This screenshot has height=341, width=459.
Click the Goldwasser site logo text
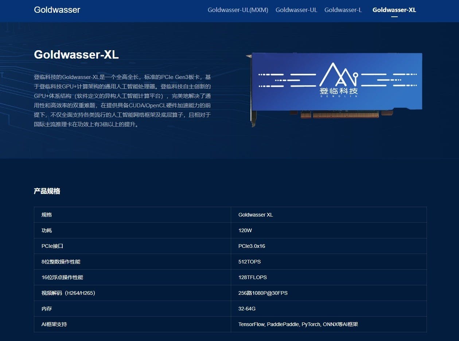pyautogui.click(x=57, y=10)
